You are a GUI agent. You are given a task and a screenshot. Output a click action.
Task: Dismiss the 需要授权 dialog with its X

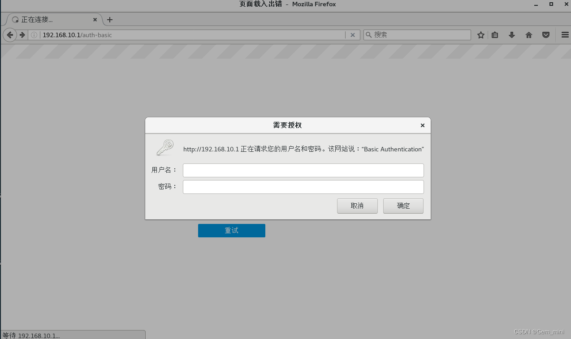(x=422, y=125)
